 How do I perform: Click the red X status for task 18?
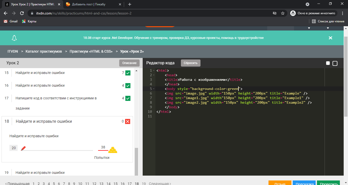pyautogui.click(x=128, y=121)
